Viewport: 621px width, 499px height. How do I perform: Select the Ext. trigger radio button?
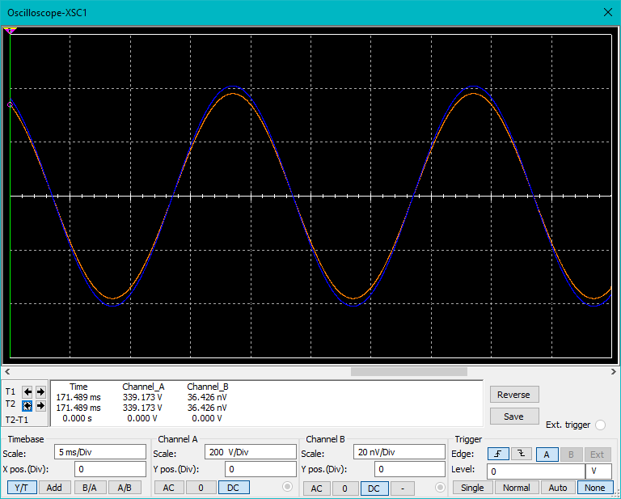click(601, 425)
